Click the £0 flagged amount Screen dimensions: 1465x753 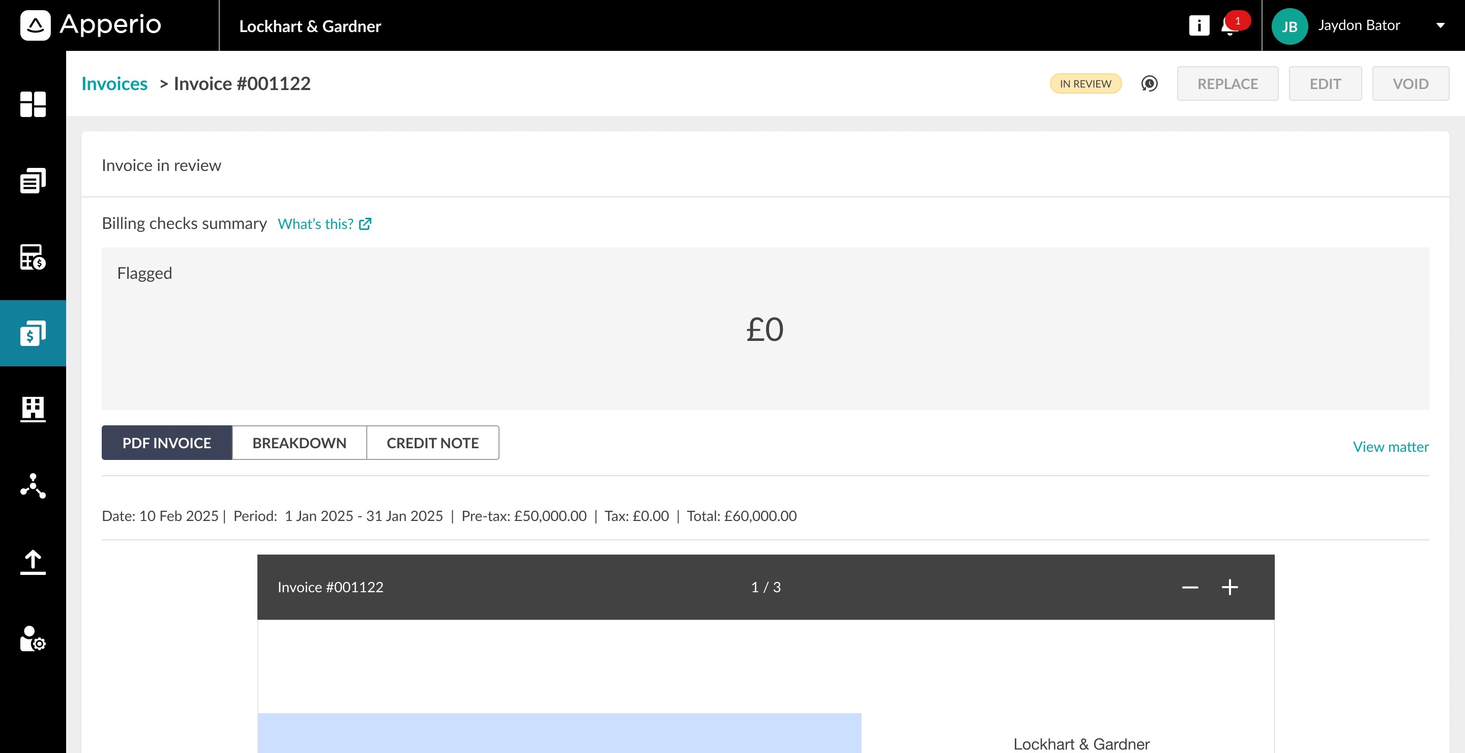pyautogui.click(x=765, y=329)
